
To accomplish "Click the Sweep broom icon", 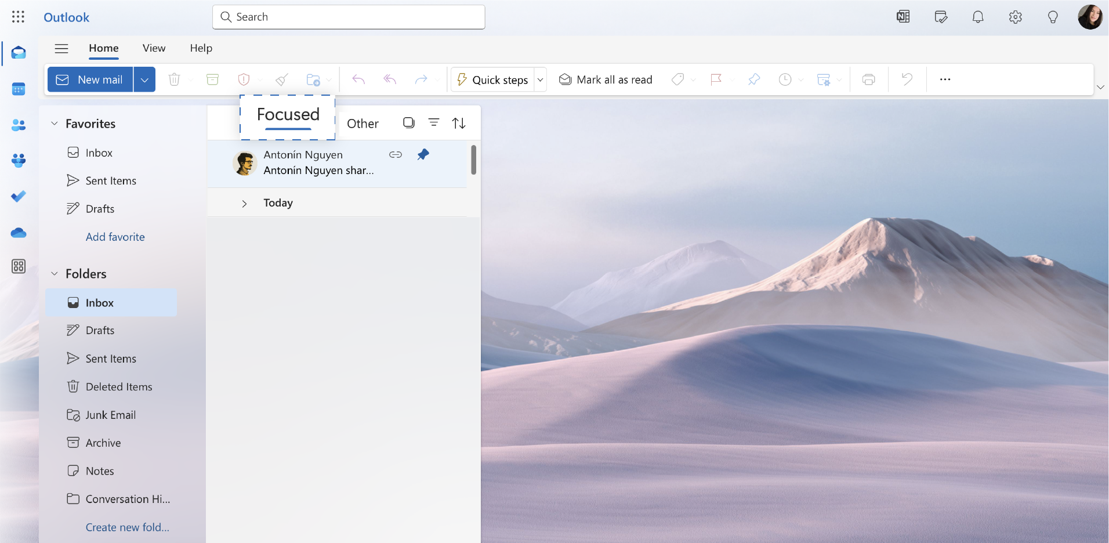I will [282, 79].
